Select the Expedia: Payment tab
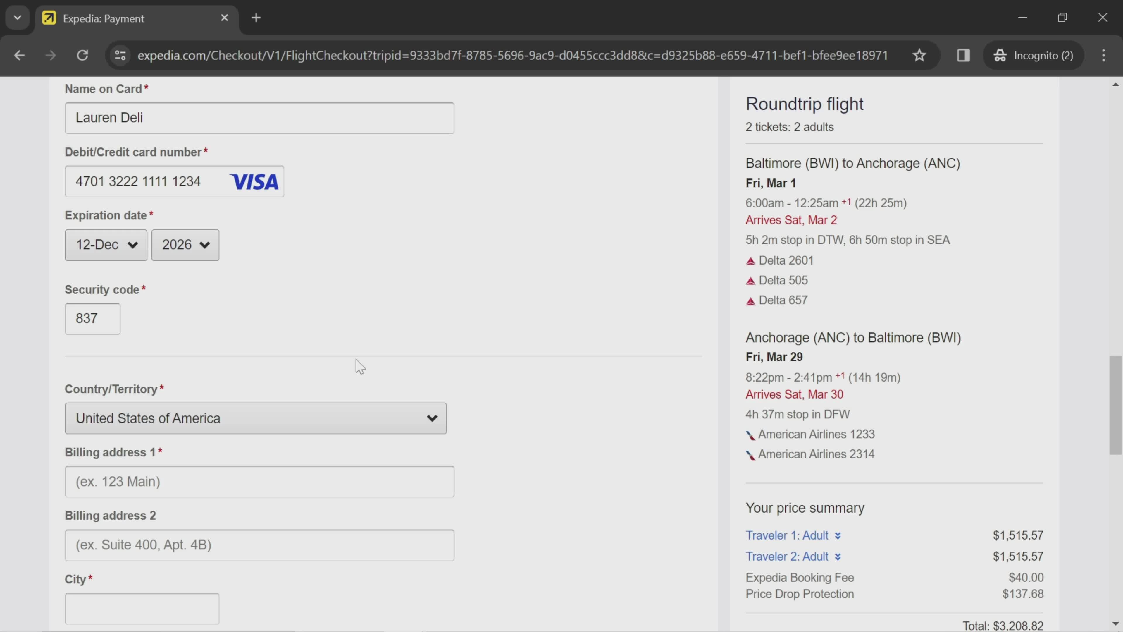1123x632 pixels. click(x=137, y=18)
